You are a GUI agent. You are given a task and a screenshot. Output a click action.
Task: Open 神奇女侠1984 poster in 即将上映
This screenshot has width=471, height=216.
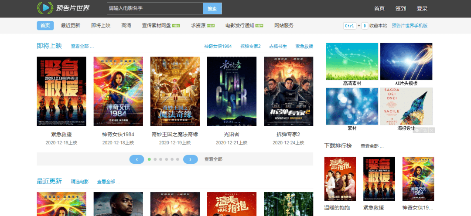point(118,91)
